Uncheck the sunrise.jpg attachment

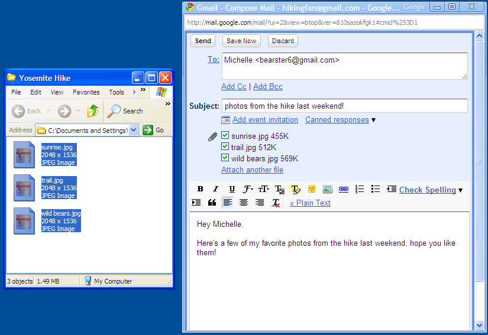click(x=225, y=136)
